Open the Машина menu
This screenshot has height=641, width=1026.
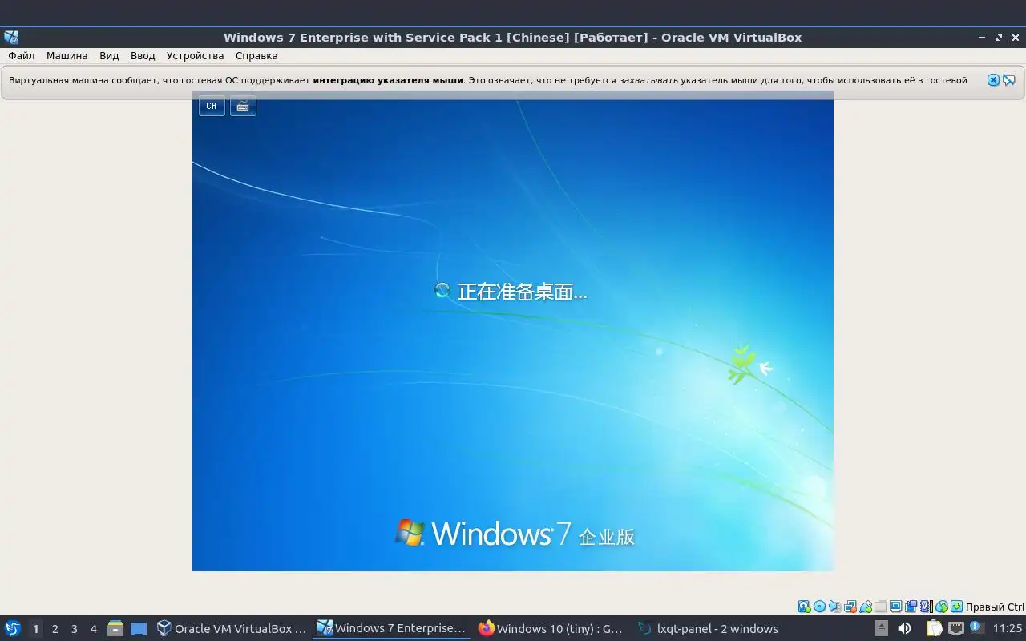point(67,56)
